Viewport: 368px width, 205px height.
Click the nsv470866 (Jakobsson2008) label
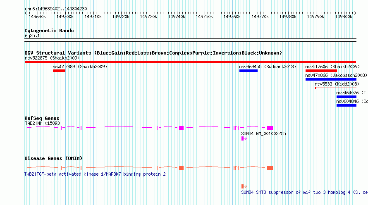(336, 75)
